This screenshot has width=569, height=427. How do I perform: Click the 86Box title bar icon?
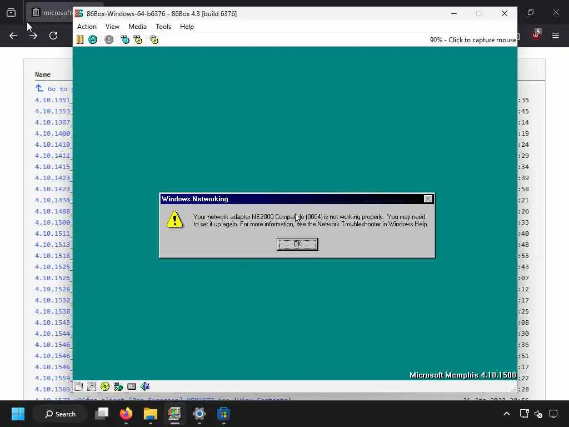(79, 13)
